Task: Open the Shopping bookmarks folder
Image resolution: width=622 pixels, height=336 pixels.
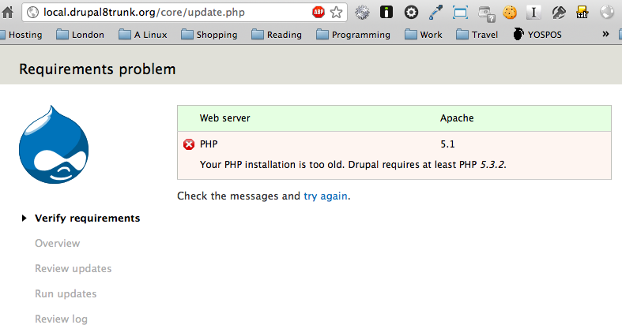Action: [209, 35]
